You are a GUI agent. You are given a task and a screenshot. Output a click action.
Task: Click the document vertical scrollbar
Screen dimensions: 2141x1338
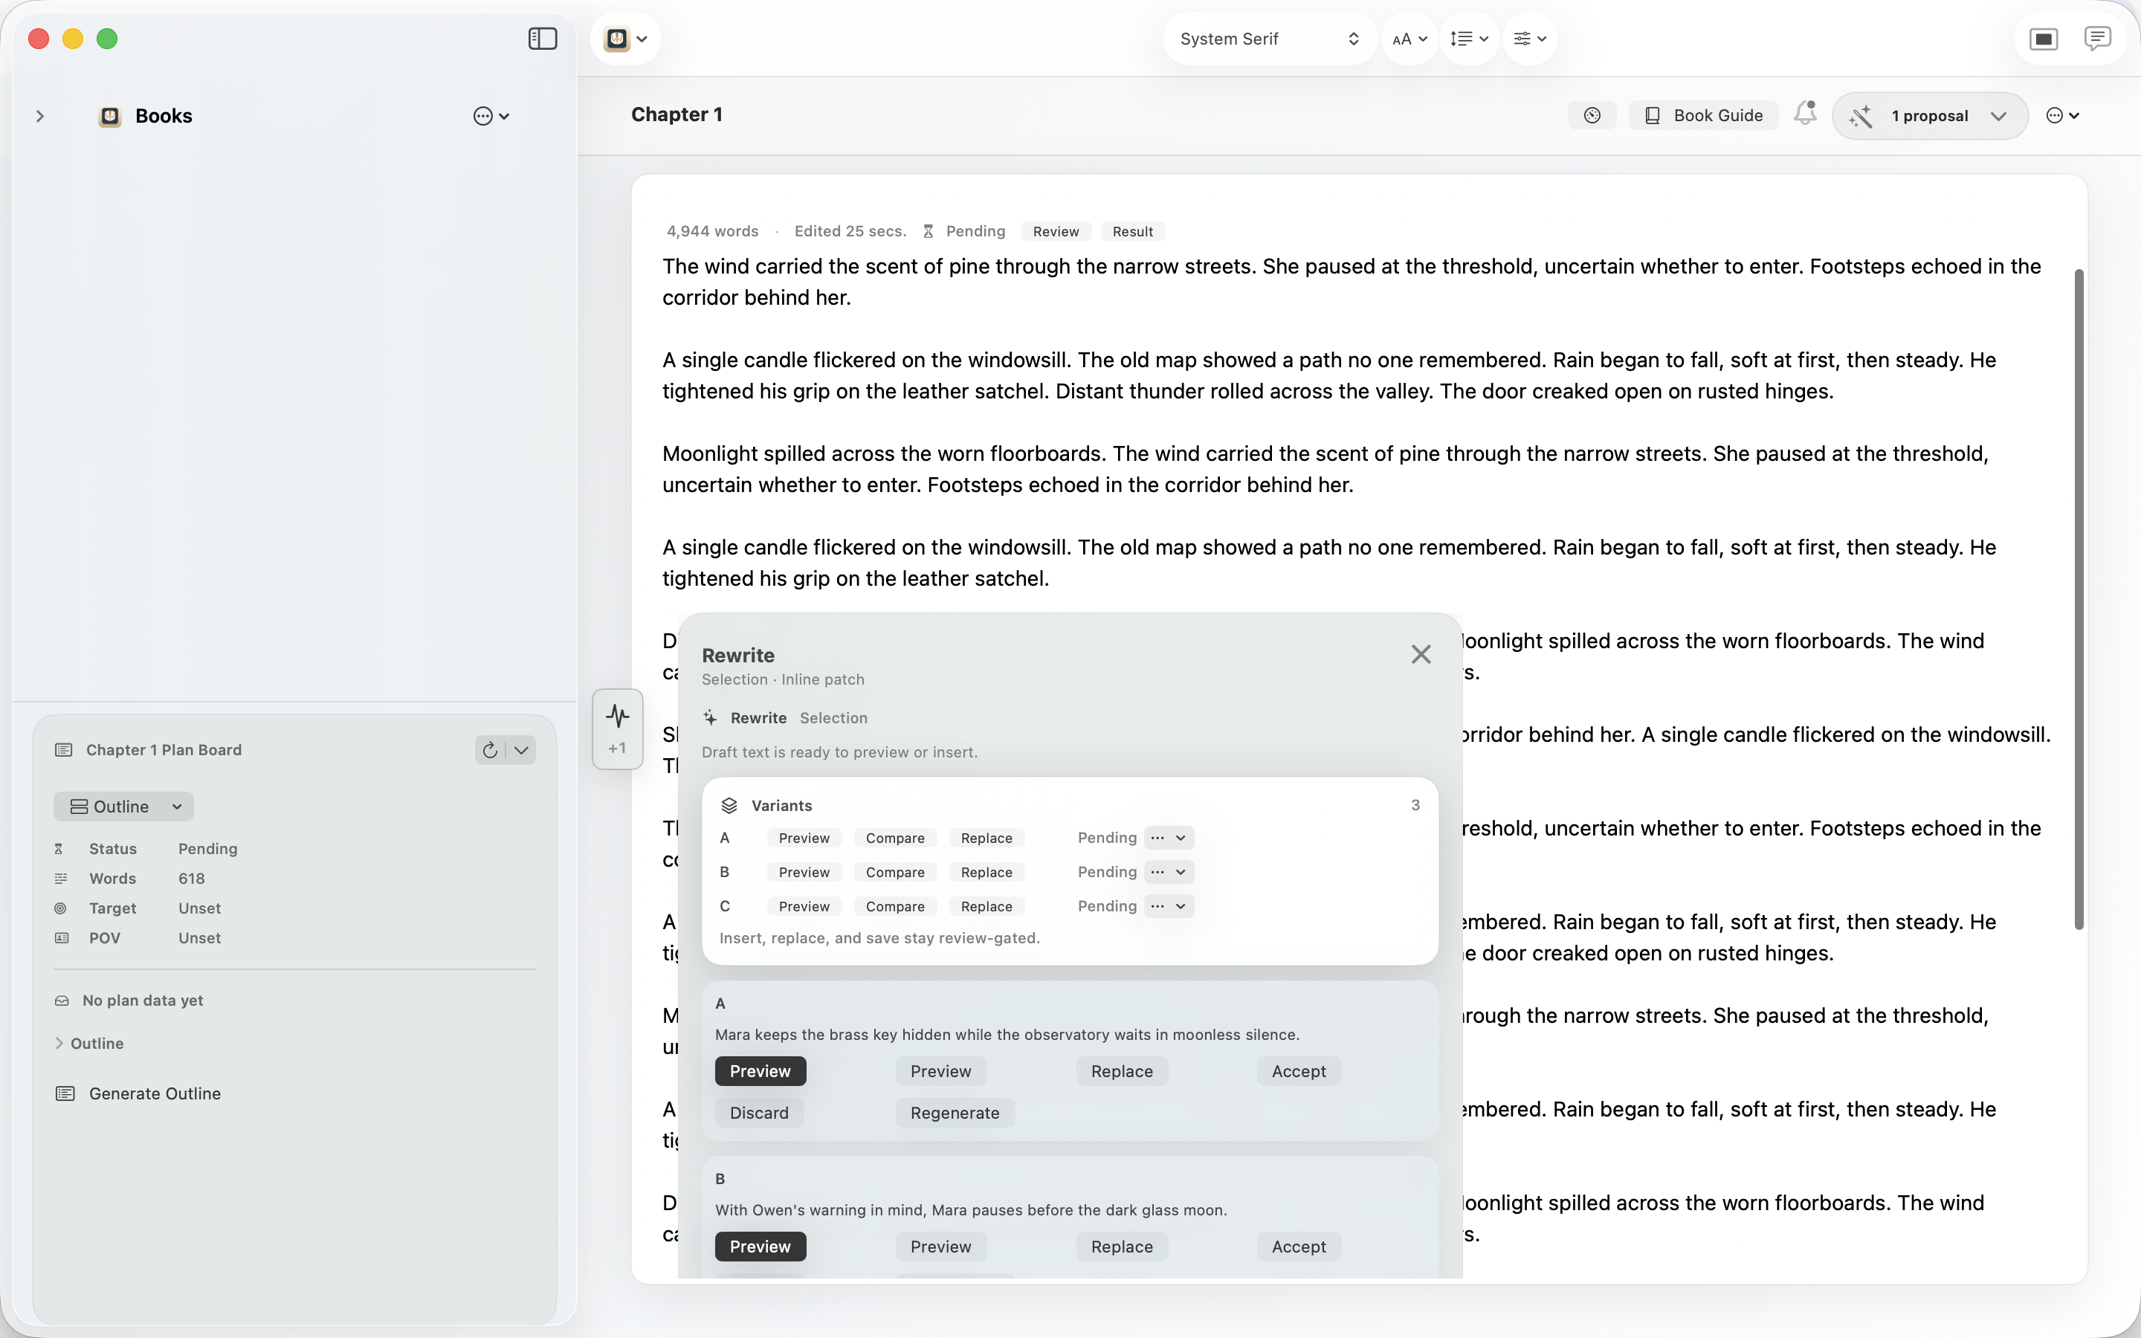coord(2079,599)
